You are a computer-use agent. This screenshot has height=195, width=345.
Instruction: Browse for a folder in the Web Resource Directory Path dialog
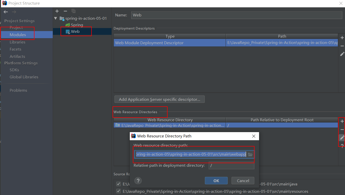tap(250, 154)
